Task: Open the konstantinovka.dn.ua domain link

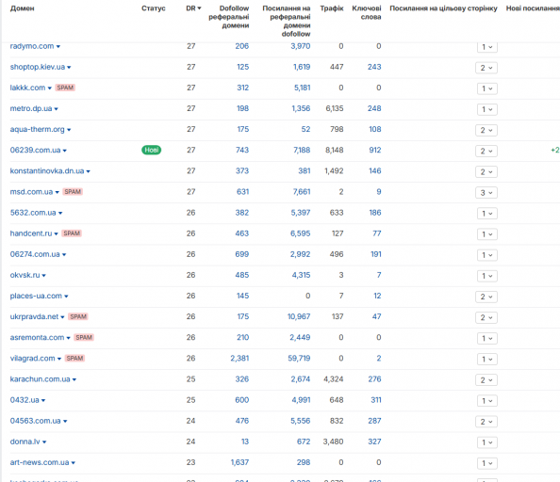Action: pos(47,171)
